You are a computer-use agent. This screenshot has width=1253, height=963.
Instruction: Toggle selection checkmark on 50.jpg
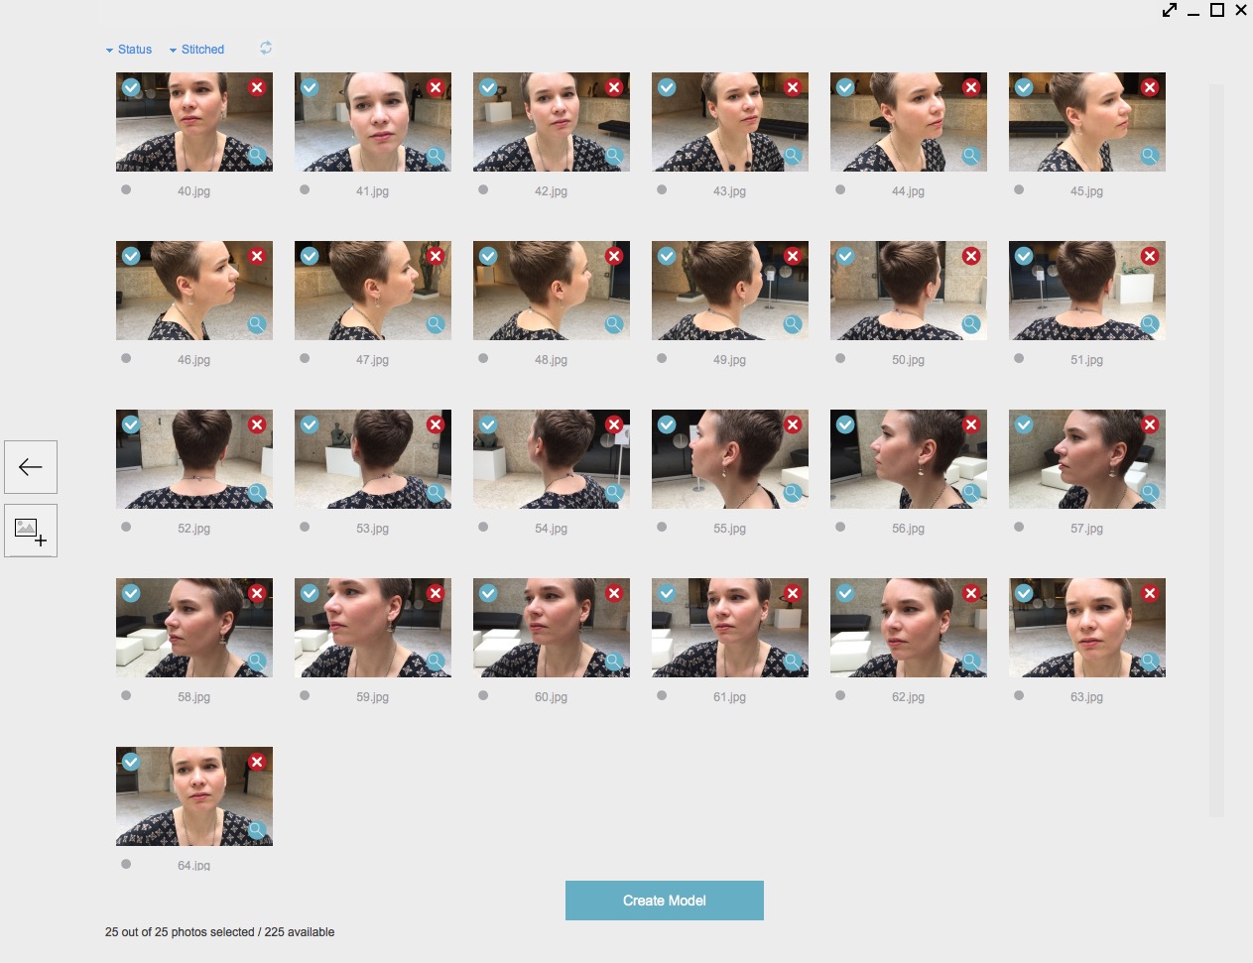(845, 256)
